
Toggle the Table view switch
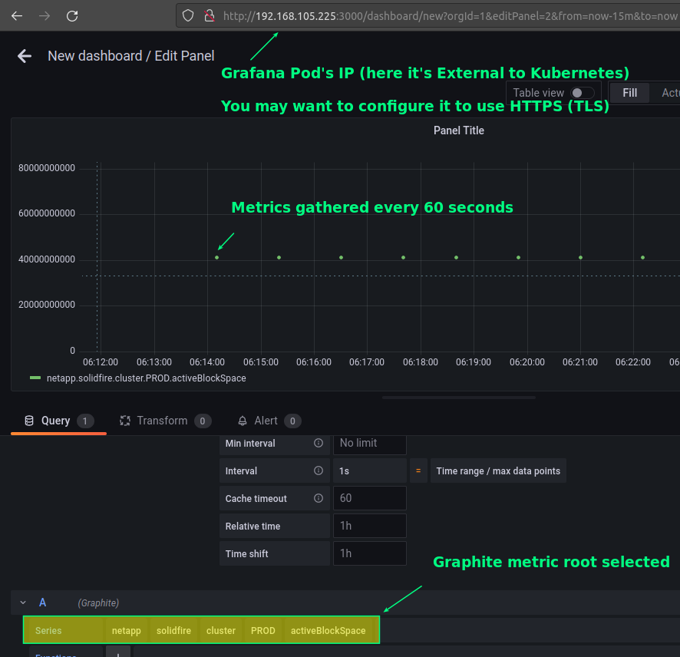(582, 93)
